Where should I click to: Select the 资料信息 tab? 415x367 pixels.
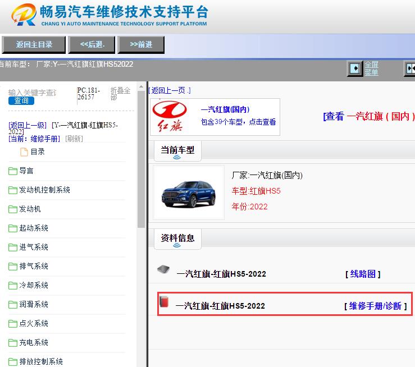pyautogui.click(x=177, y=239)
